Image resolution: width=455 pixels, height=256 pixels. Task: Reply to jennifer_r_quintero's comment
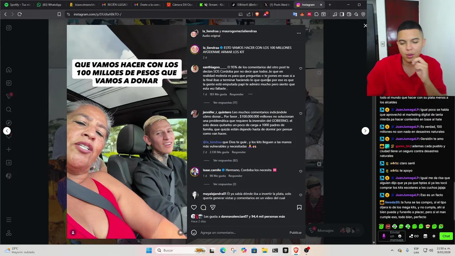239,152
